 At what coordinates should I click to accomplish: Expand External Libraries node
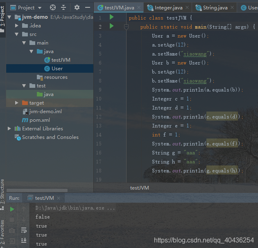pos(9,129)
